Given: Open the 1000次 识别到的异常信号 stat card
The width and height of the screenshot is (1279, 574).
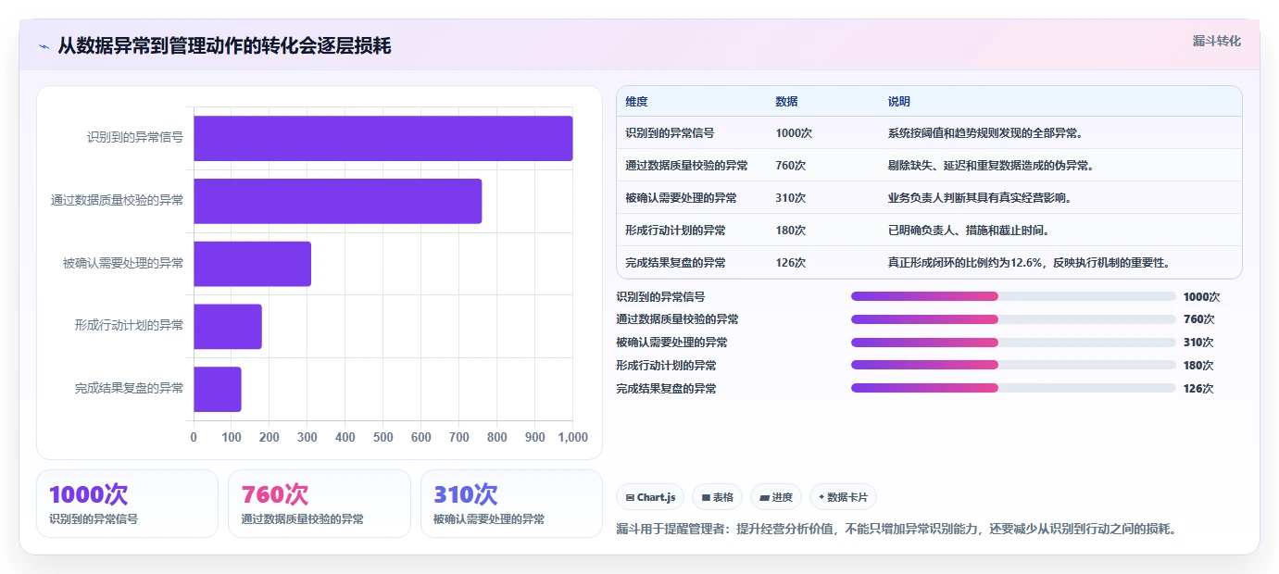Looking at the screenshot, I should tap(127, 504).
